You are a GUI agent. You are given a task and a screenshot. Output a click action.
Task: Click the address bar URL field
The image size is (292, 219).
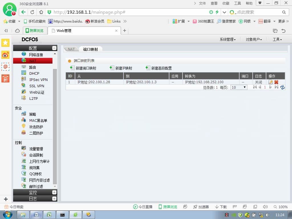[x=130, y=12]
